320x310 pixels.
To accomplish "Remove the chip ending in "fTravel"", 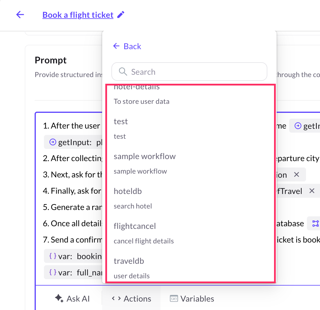I will tap(312, 191).
